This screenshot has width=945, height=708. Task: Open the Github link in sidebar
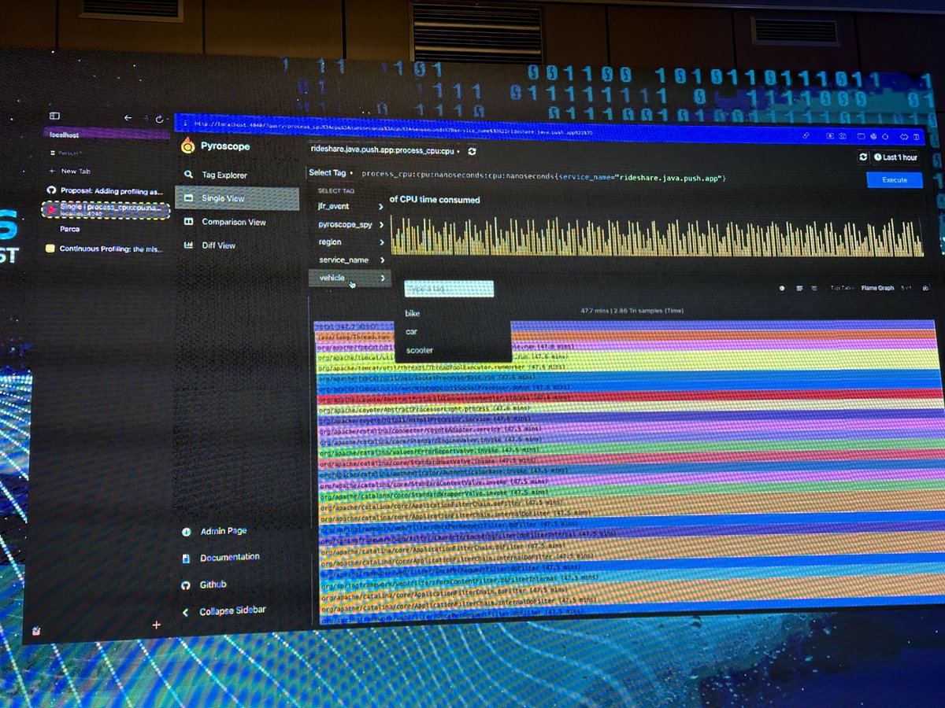click(x=213, y=584)
